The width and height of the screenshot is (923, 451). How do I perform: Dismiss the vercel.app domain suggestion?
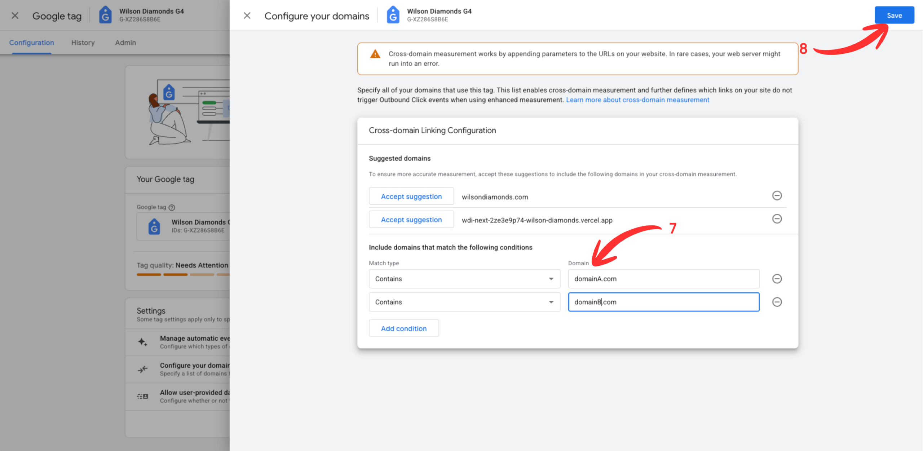point(777,219)
